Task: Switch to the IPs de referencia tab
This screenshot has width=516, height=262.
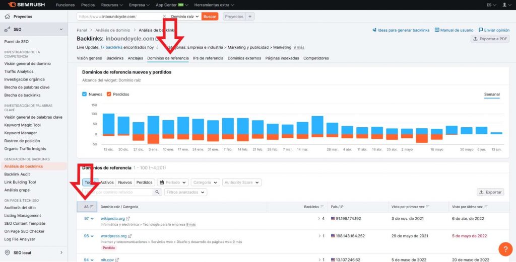Action: [x=208, y=58]
